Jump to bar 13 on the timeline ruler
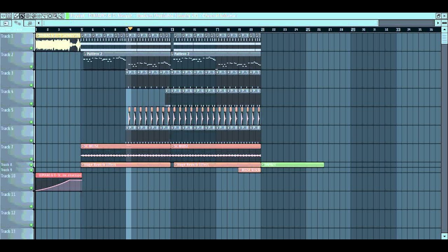The image size is (448, 252). coord(172,30)
